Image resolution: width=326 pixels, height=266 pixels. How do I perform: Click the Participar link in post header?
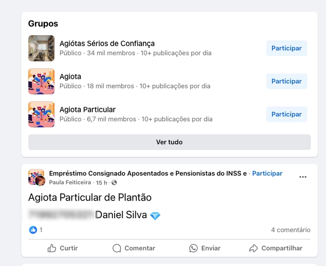click(x=267, y=173)
